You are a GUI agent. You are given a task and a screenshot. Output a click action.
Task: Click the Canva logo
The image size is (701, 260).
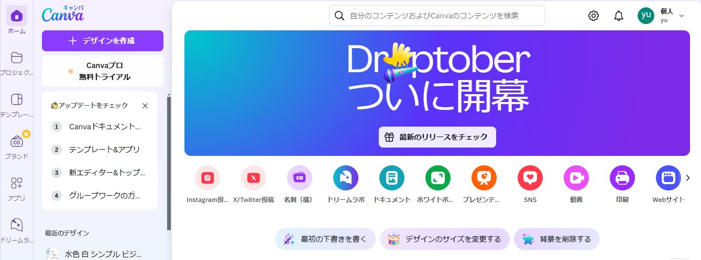point(63,14)
